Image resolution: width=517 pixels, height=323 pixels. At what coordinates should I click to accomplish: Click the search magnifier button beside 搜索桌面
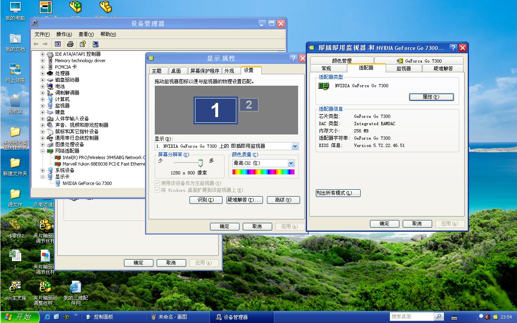pos(439,317)
